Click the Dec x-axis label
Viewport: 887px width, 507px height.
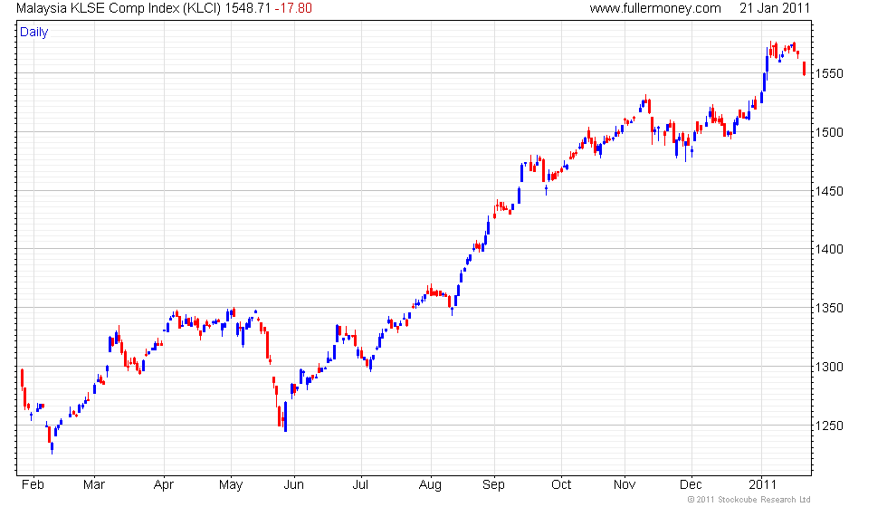tap(691, 485)
